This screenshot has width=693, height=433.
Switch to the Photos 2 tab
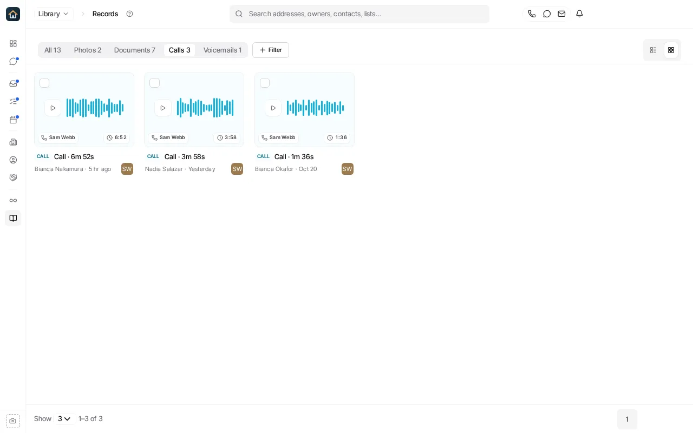pos(88,50)
